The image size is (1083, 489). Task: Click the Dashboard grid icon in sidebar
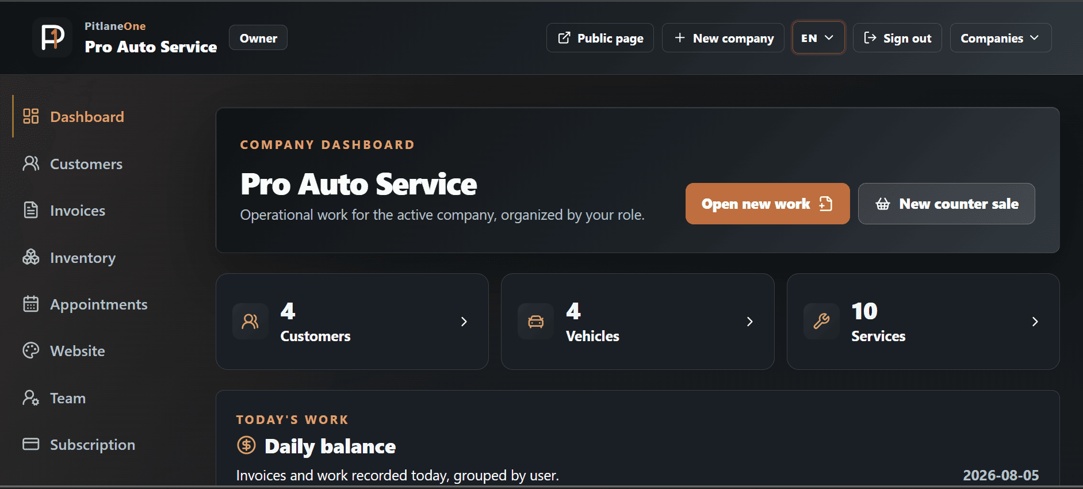(x=31, y=116)
